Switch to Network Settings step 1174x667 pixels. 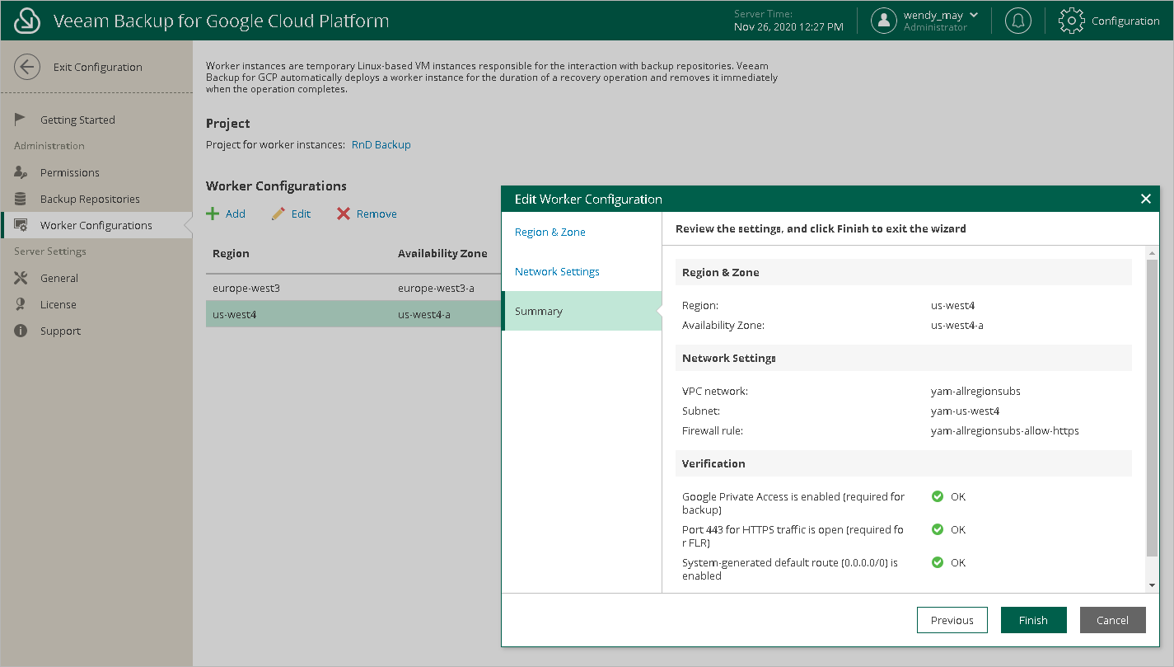point(557,271)
